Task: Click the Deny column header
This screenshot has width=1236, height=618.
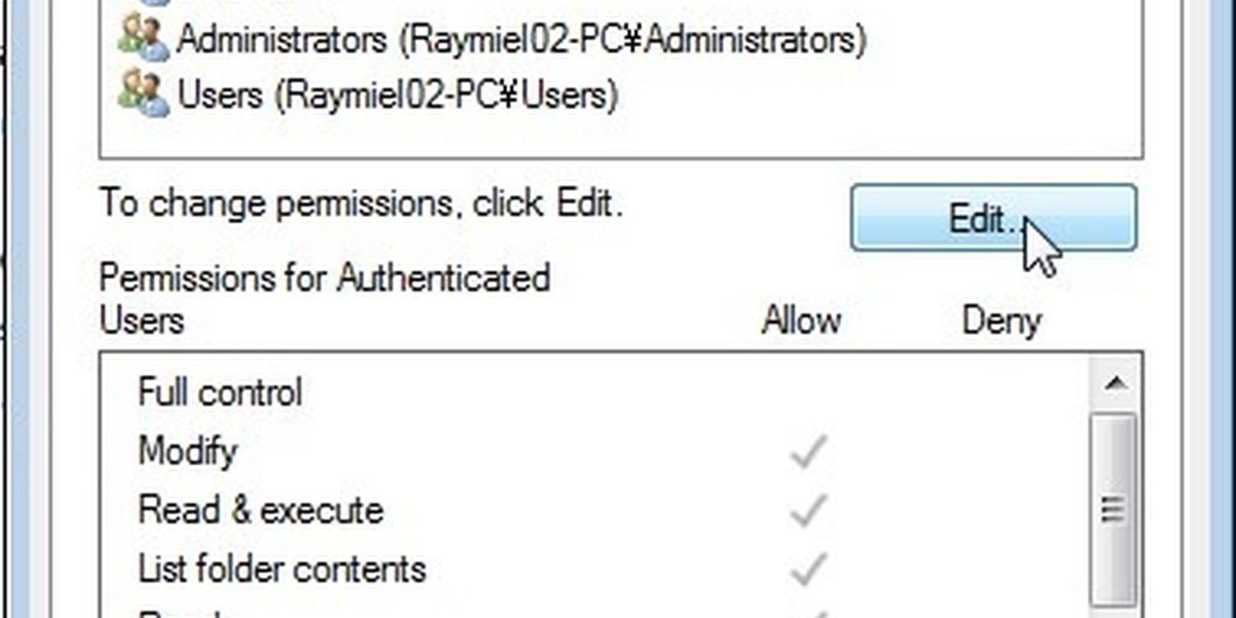Action: pos(1001,321)
